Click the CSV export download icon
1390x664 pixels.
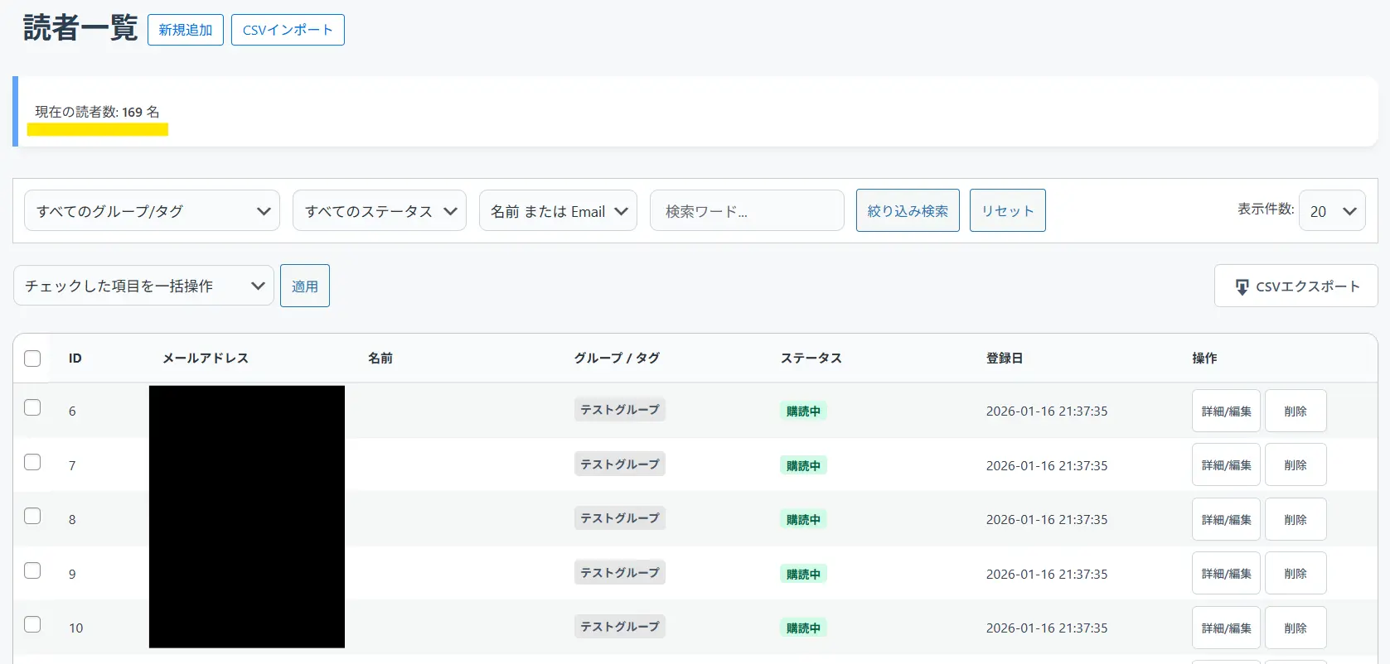(x=1242, y=286)
